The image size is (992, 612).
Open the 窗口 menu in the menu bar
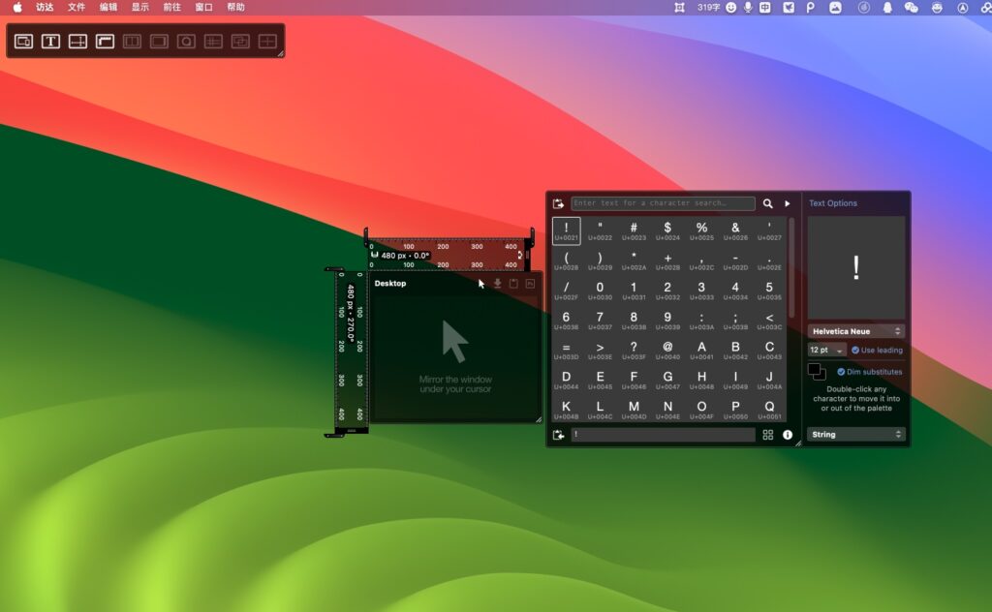pyautogui.click(x=204, y=7)
